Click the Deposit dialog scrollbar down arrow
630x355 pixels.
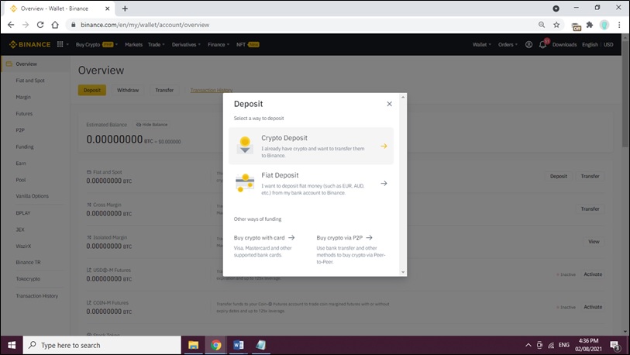(x=403, y=272)
